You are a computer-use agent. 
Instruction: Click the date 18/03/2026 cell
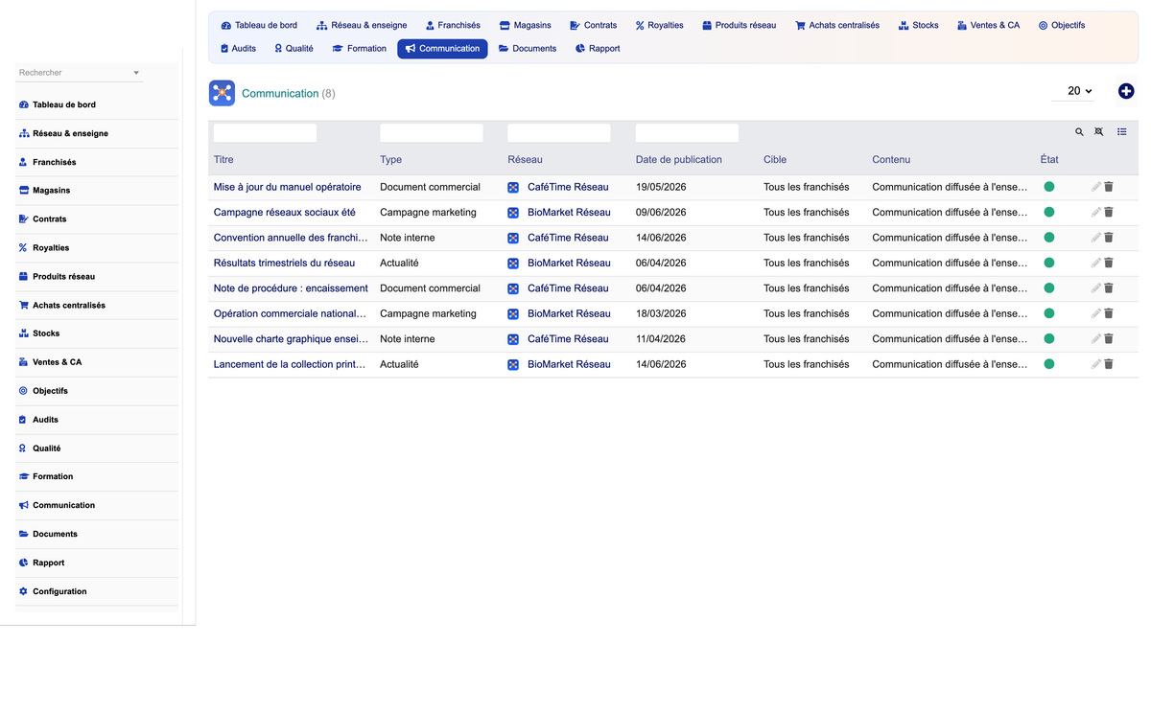coord(661,313)
